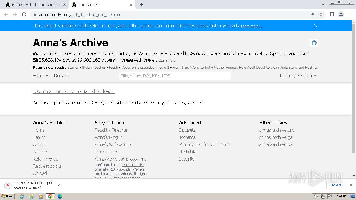Switch to the Anna's Archive tab
356x200 pixels.
click(102, 5)
